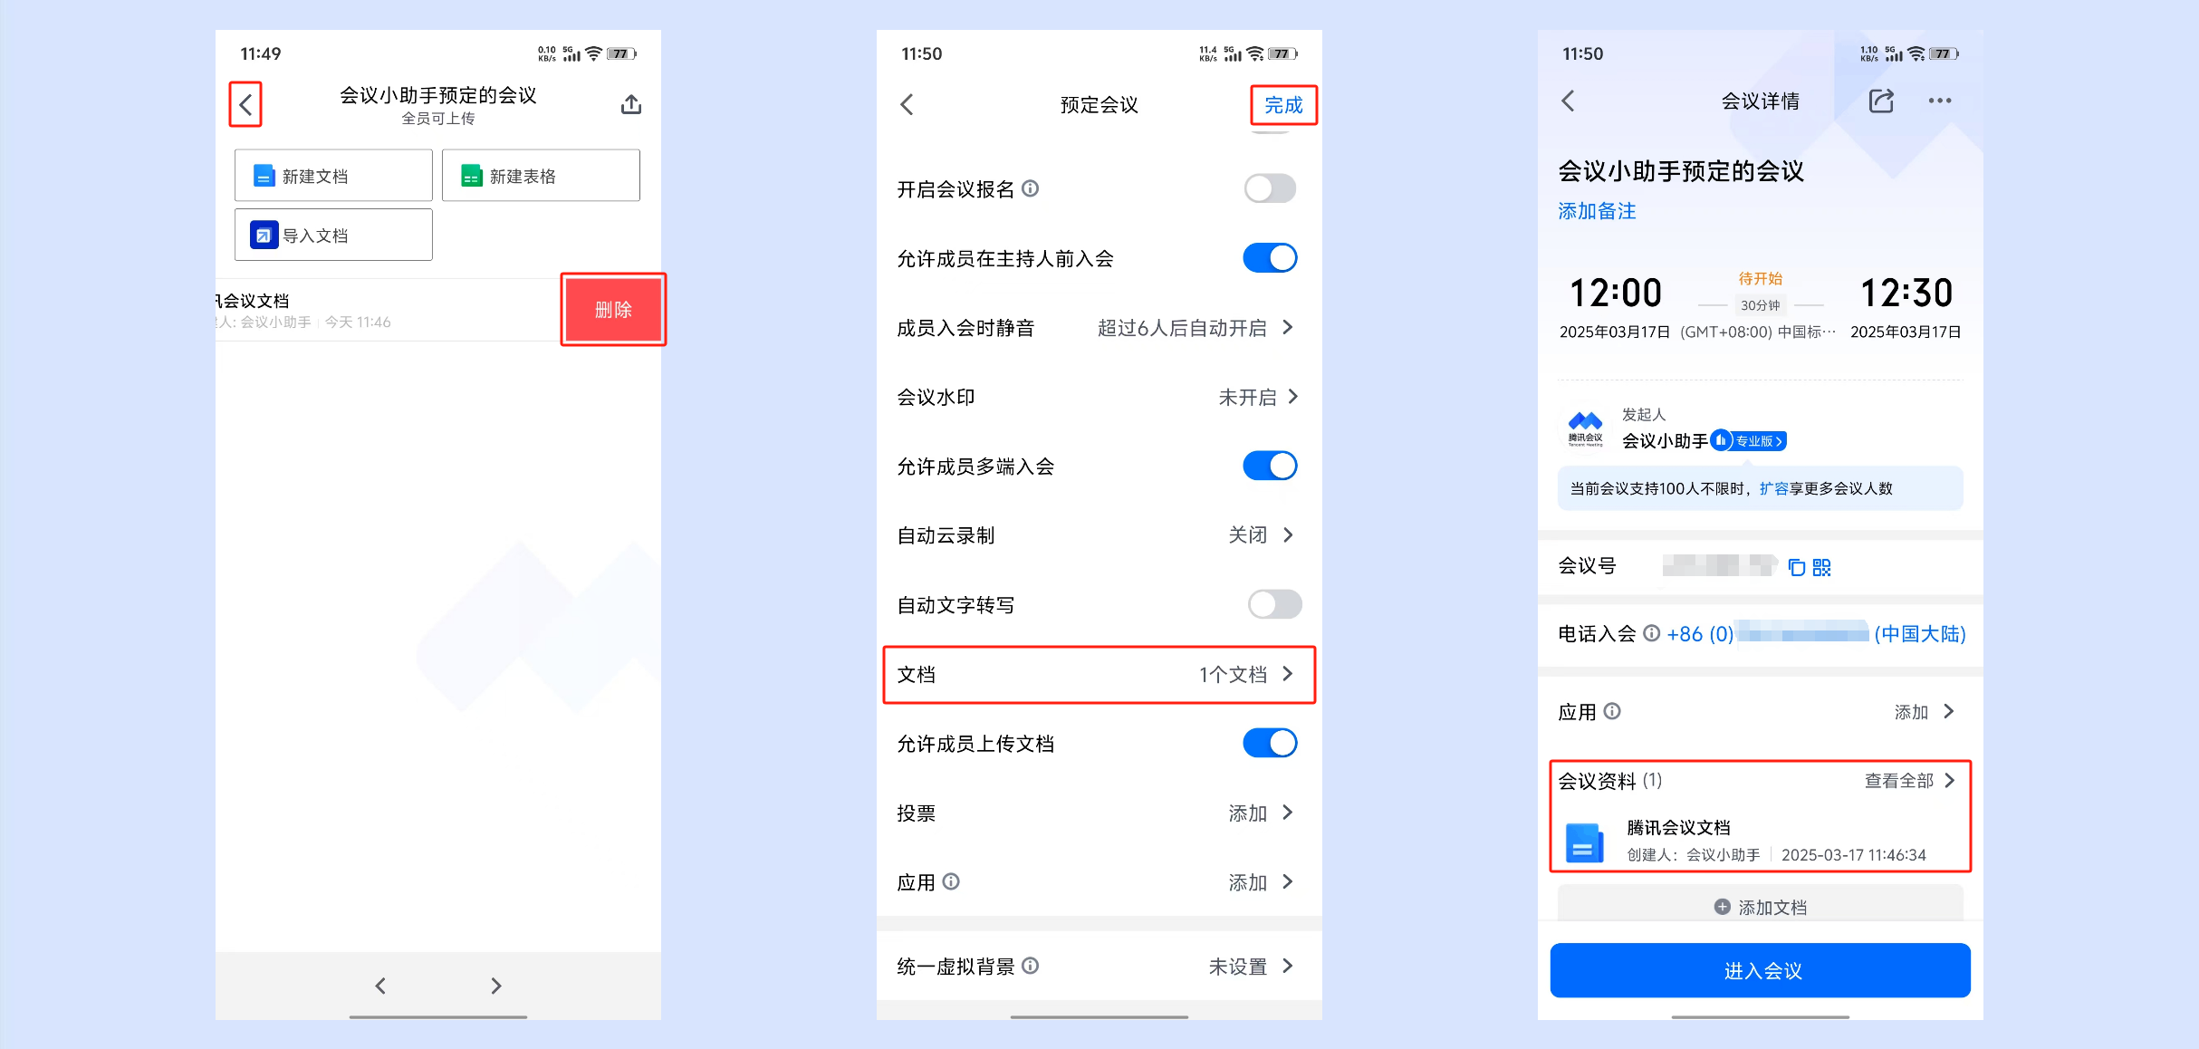Tap info icon next to 电话入会

click(x=1652, y=633)
